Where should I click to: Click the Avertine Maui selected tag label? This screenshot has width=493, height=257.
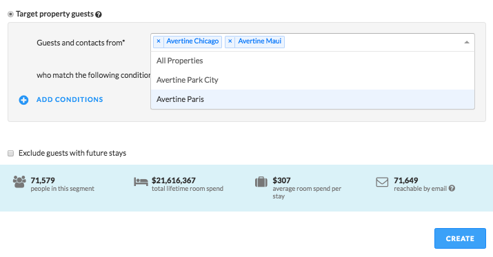pos(260,41)
